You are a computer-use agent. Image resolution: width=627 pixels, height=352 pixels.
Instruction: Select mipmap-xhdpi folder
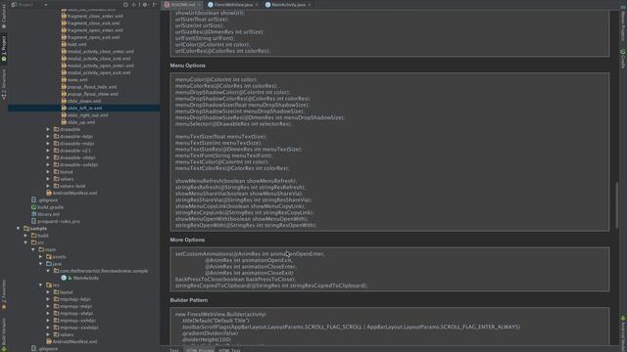click(x=73, y=313)
